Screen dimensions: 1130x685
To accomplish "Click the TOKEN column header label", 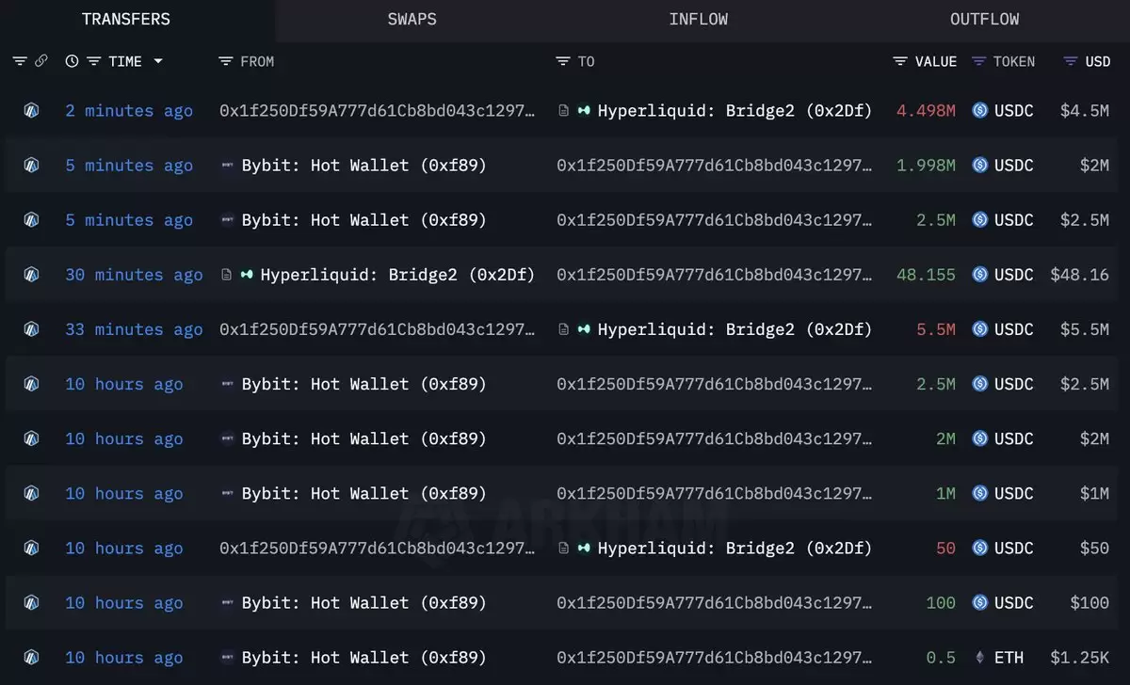I will pyautogui.click(x=1014, y=61).
